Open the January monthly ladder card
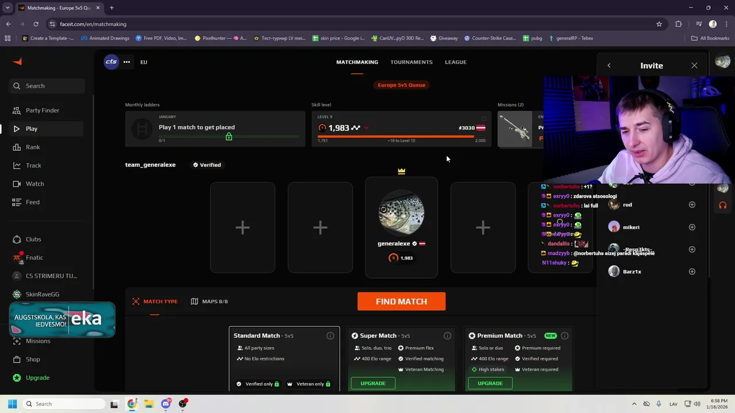The image size is (735, 413). [215, 129]
